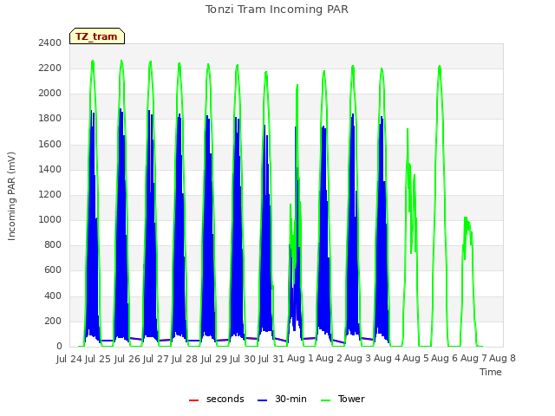Click the y-axis tick value 400
Image resolution: width=555 pixels, height=416 pixels.
(53, 296)
